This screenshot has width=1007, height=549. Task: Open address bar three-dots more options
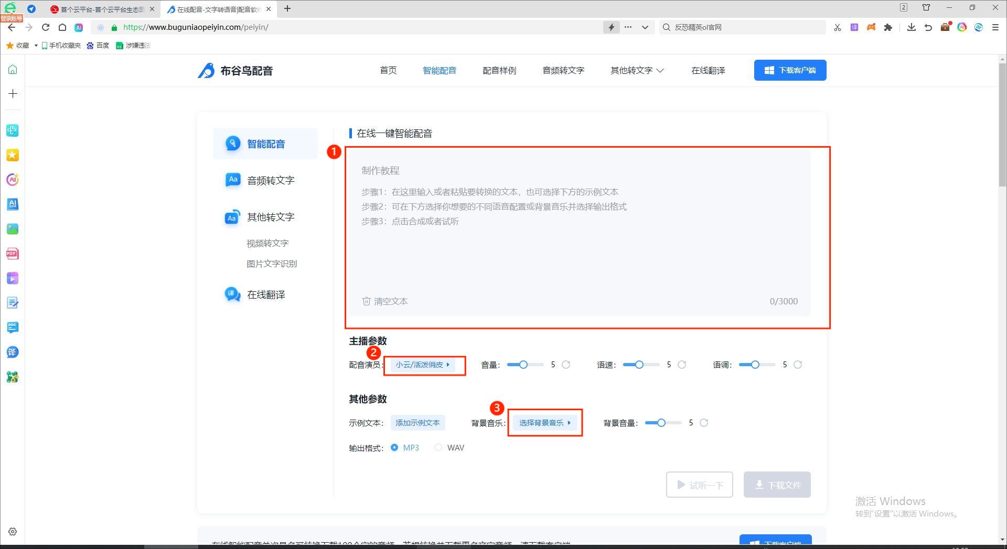(x=628, y=27)
